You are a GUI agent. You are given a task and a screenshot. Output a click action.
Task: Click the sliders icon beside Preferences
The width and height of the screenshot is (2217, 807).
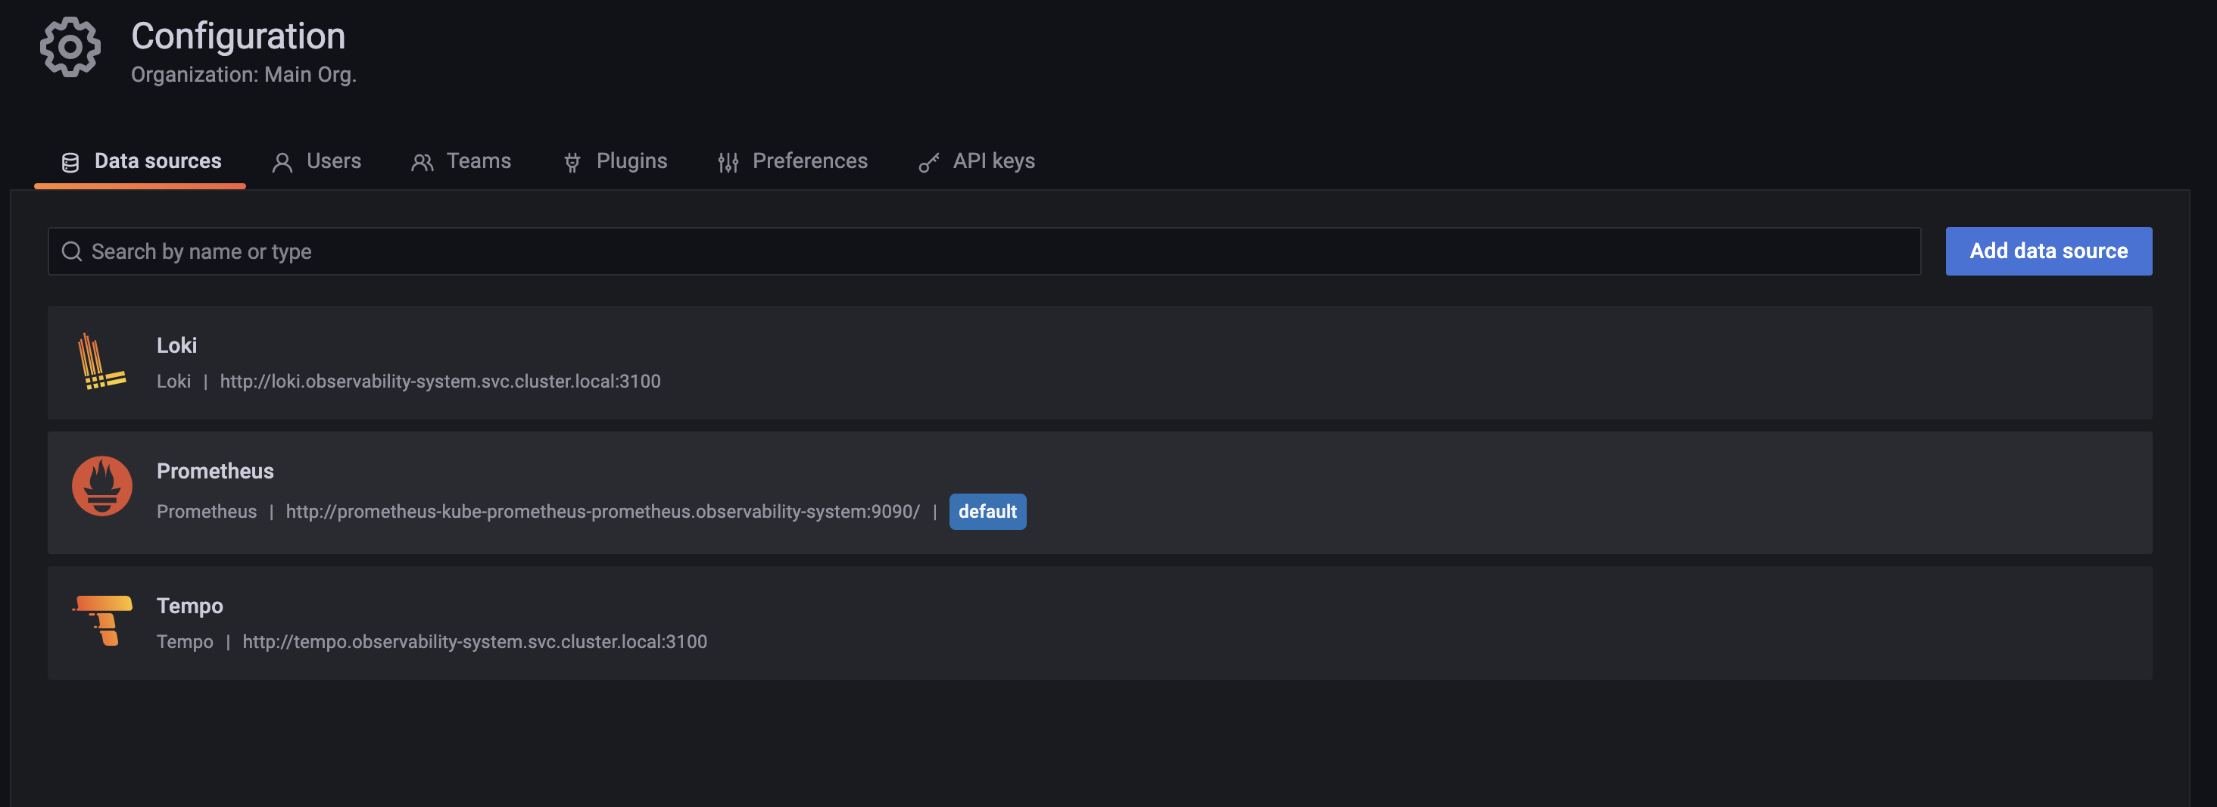728,162
